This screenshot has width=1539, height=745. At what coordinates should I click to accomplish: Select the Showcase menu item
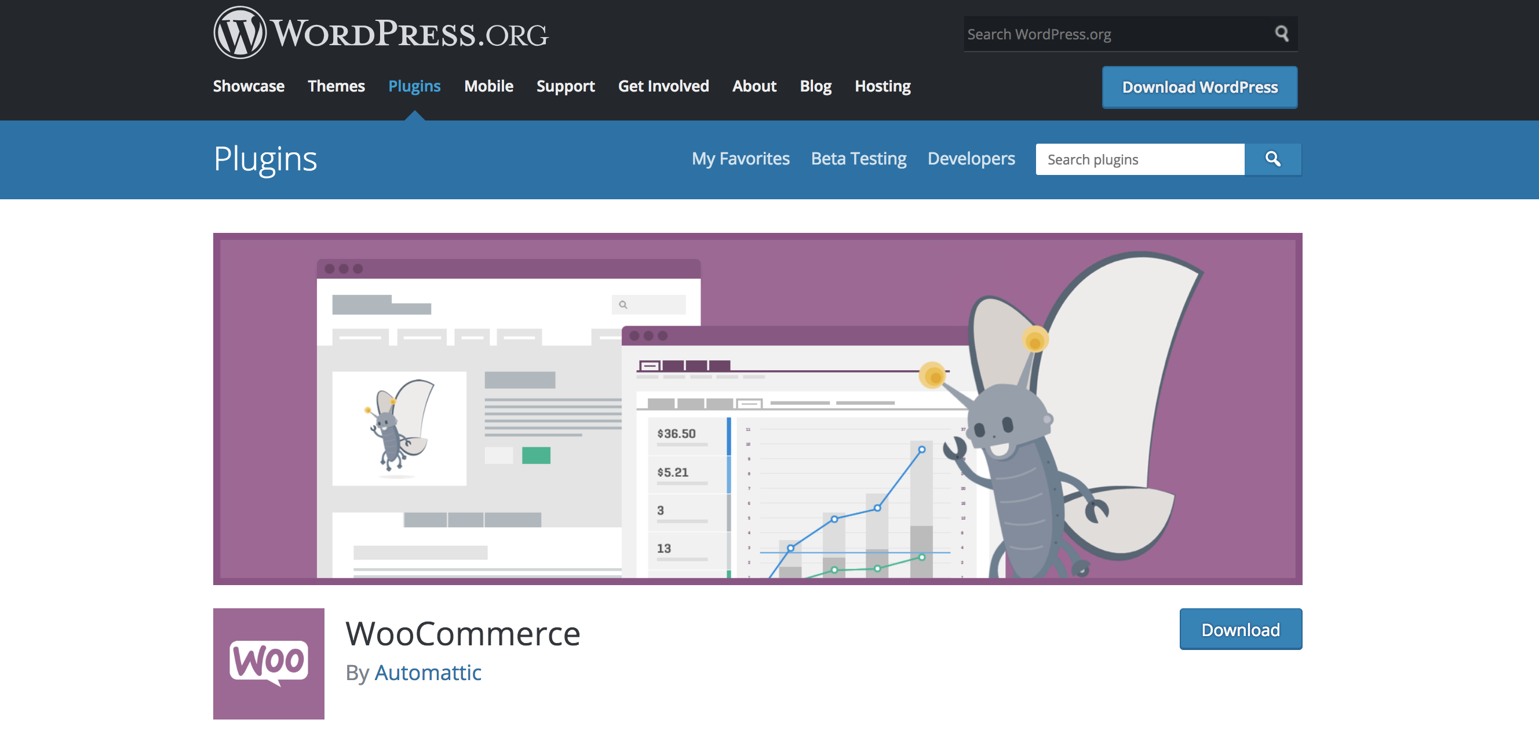click(x=249, y=85)
